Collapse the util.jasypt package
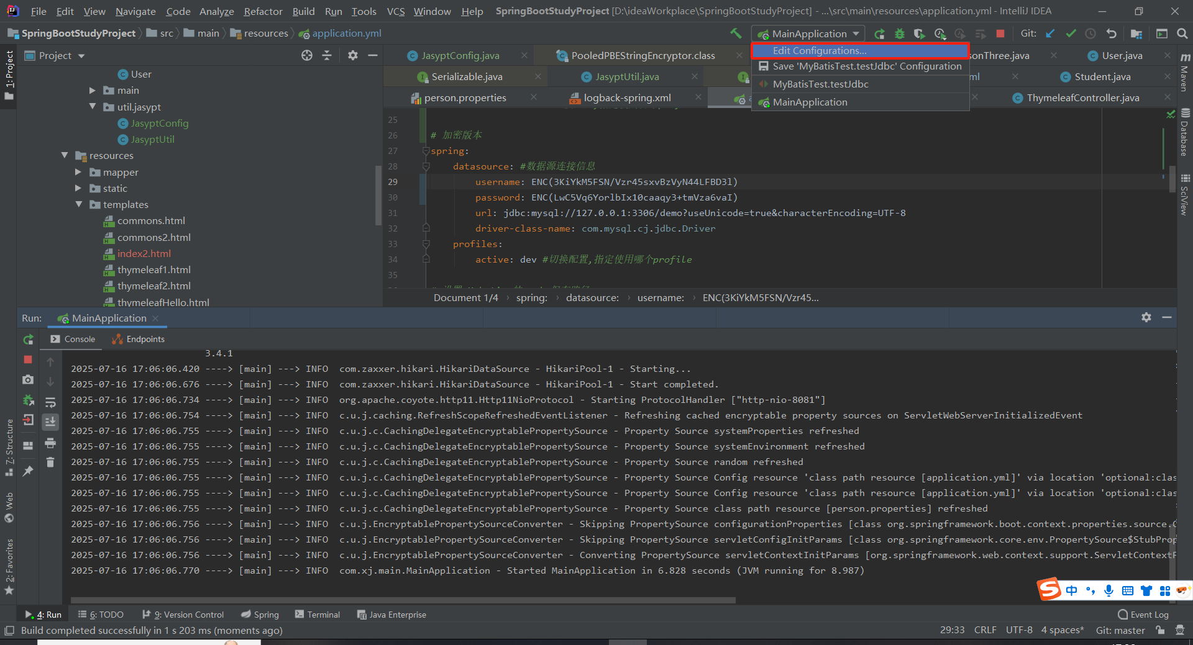The height and width of the screenshot is (645, 1193). (x=93, y=107)
